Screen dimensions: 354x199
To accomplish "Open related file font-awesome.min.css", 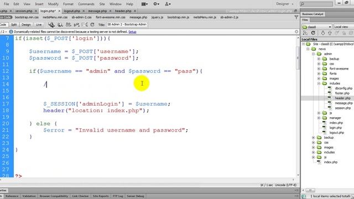I will coord(111,17).
